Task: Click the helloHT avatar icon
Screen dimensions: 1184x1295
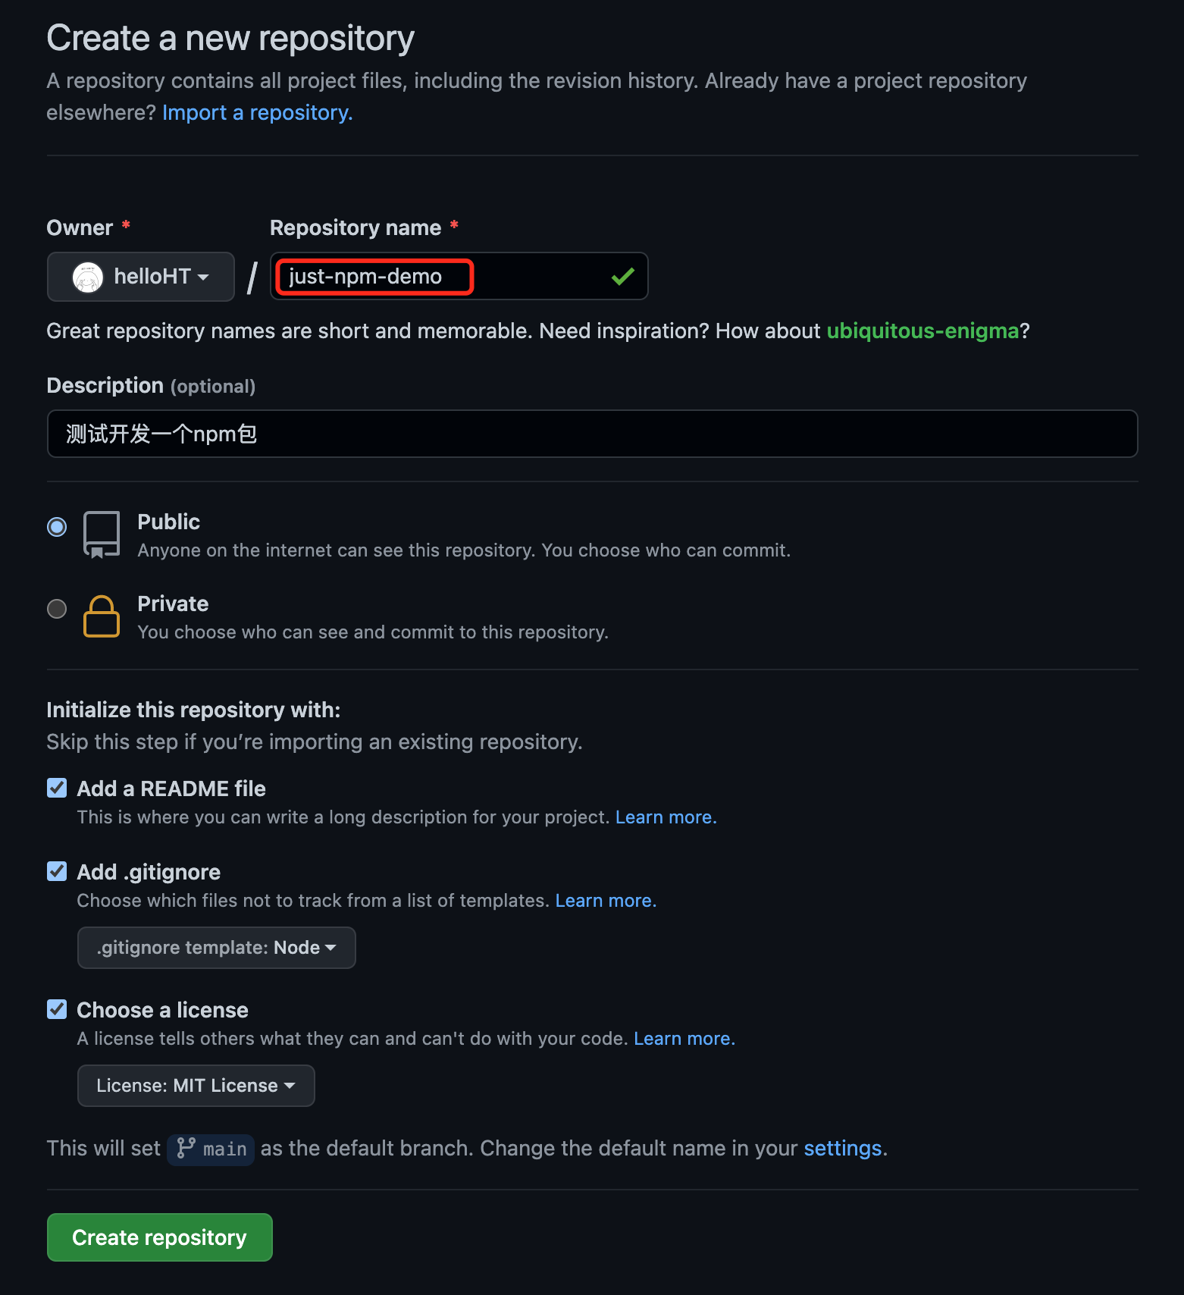Action: tap(88, 277)
